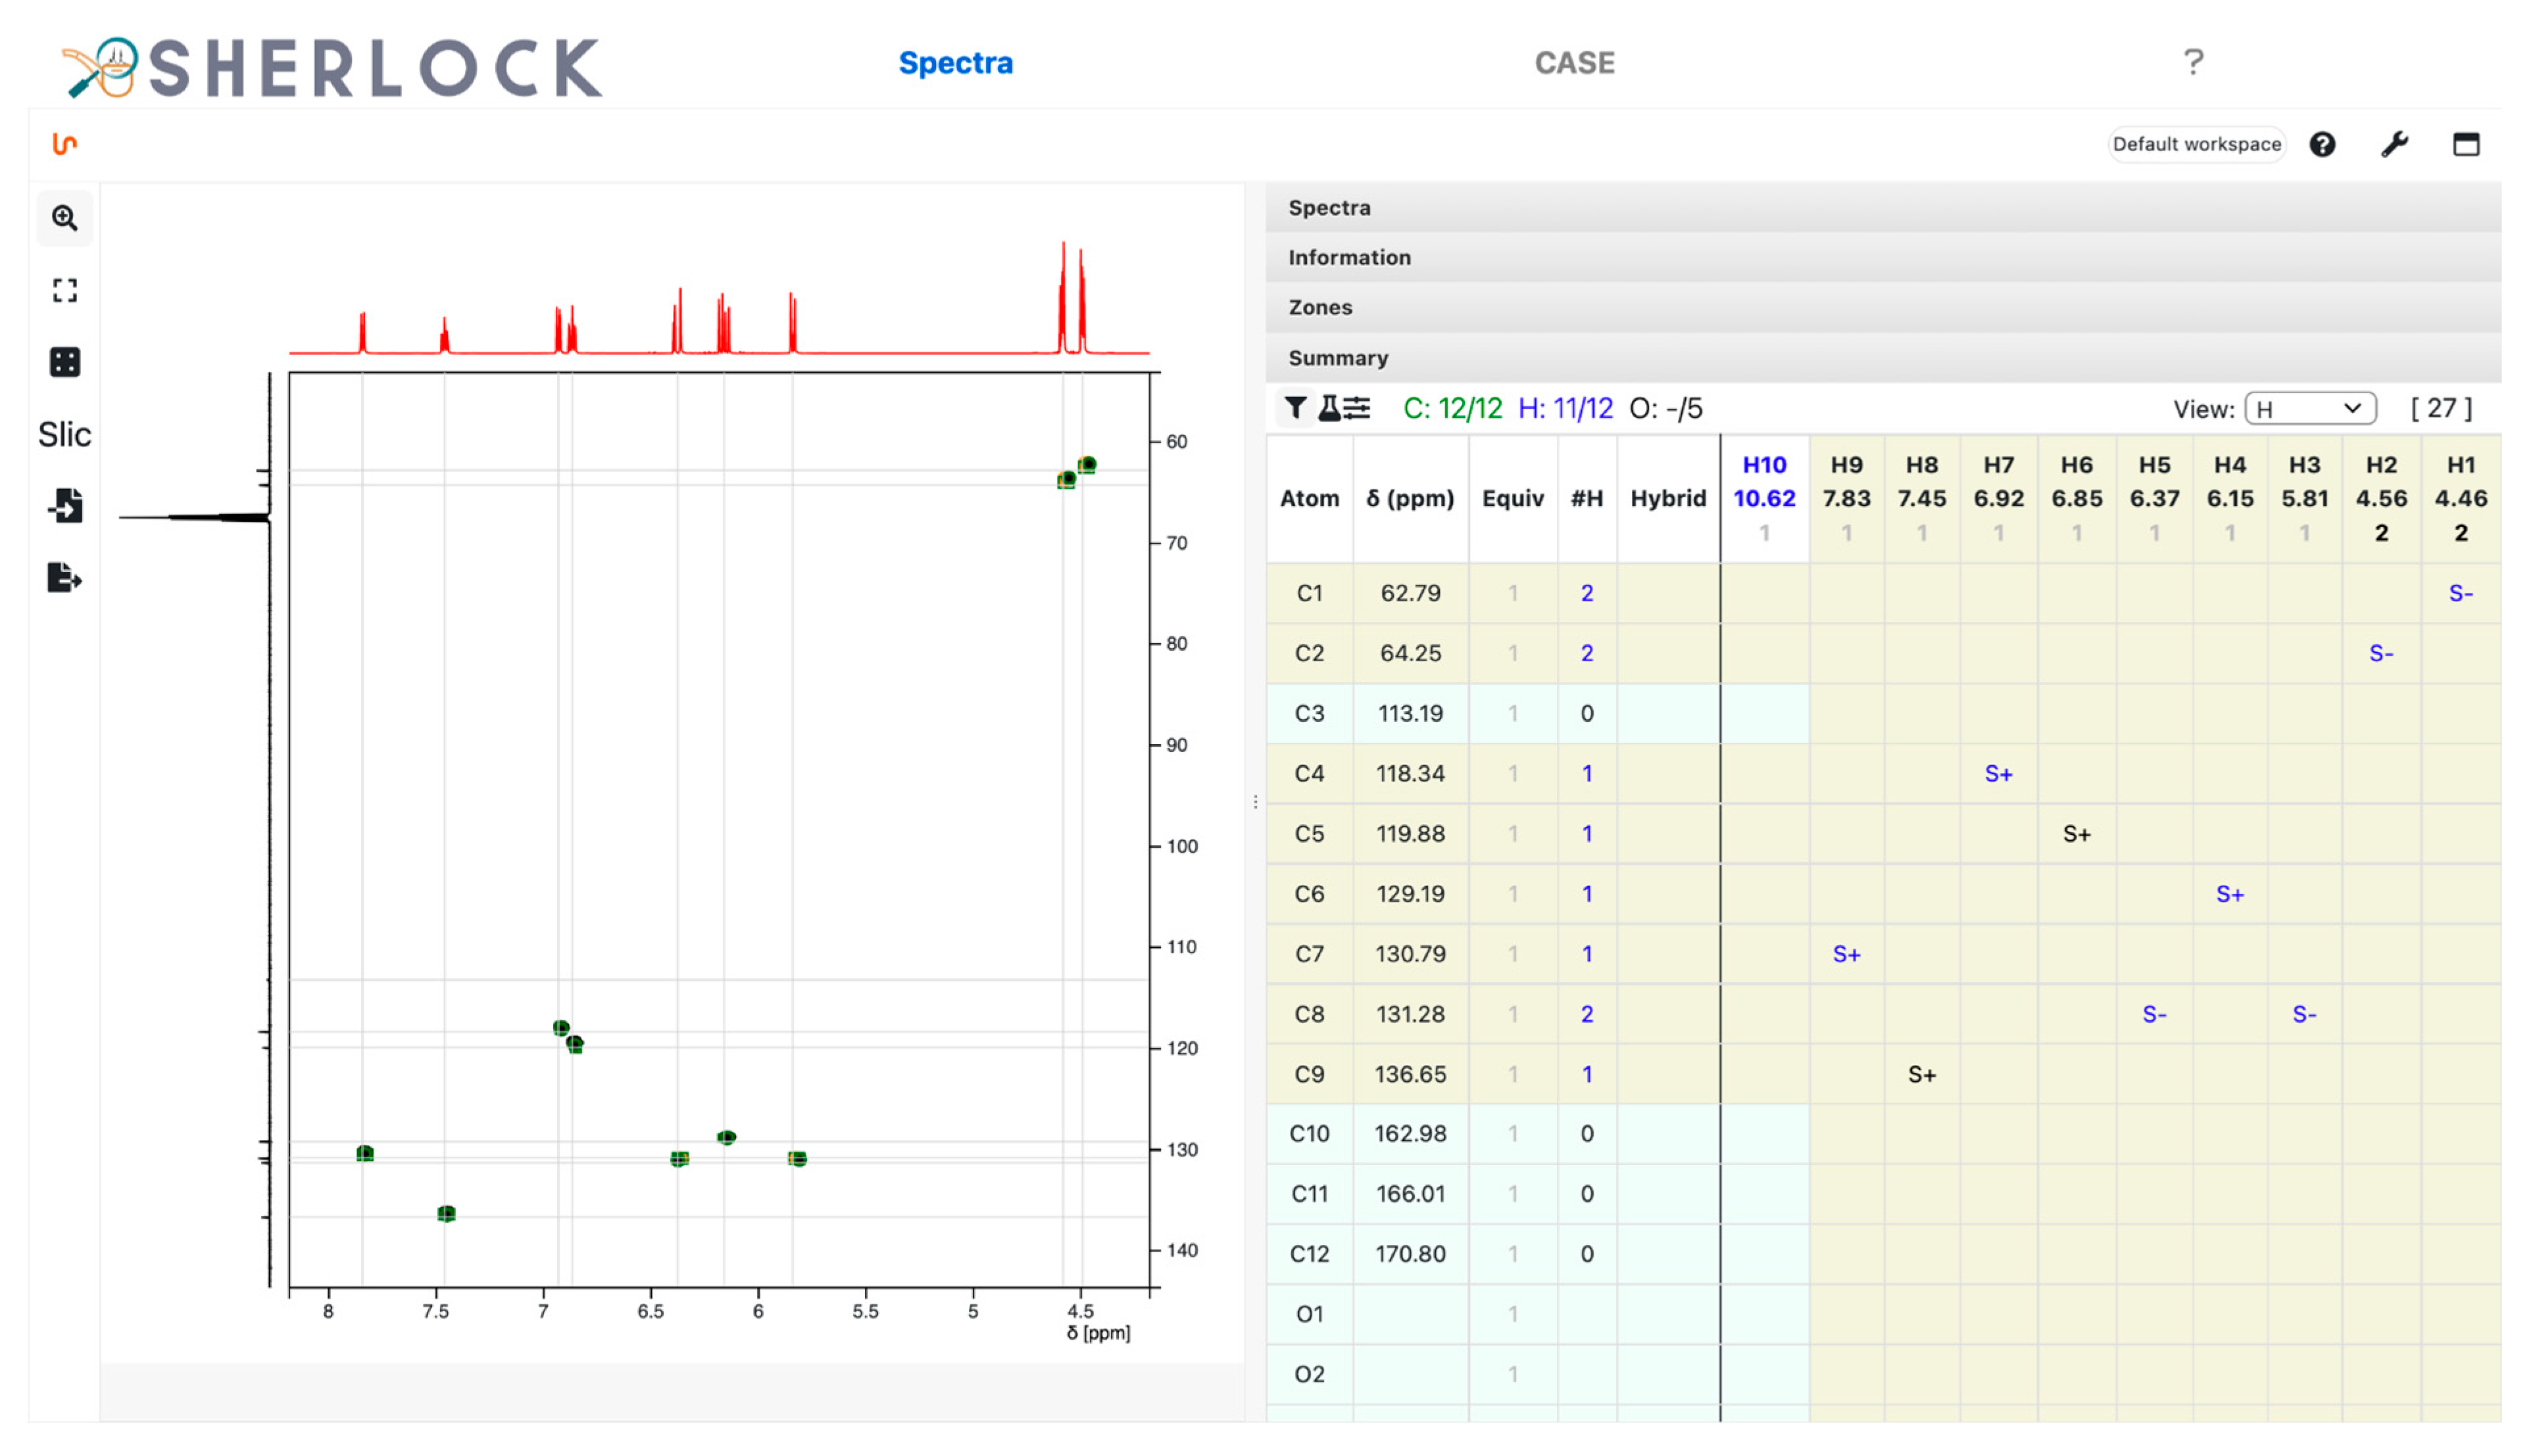2533x1456 pixels.
Task: Toggle the Slic slicing tool
Action: pyautogui.click(x=65, y=435)
